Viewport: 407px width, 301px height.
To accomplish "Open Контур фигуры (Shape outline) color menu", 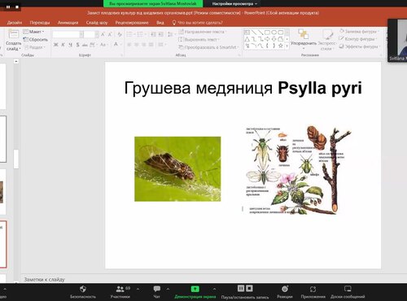I will tap(358, 39).
